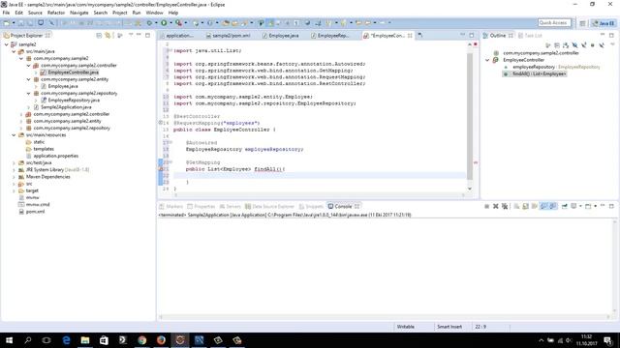Image resolution: width=620 pixels, height=348 pixels.
Task: Click the Run External Tools icon
Action: point(178,23)
